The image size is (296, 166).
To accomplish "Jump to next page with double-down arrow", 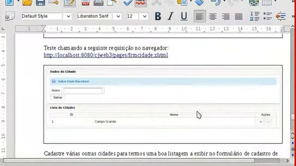I will pos(293,155).
